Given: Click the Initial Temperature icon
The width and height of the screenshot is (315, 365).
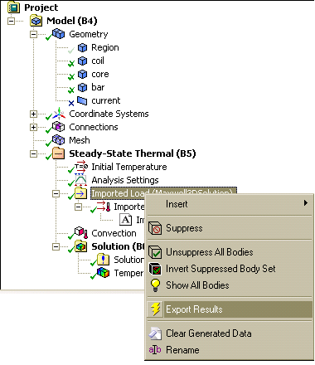Looking at the screenshot, I should [81, 167].
